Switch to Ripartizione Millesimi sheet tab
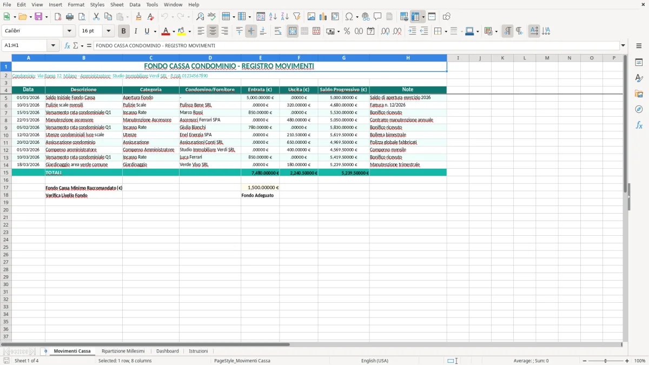The height and width of the screenshot is (365, 649). 123,351
